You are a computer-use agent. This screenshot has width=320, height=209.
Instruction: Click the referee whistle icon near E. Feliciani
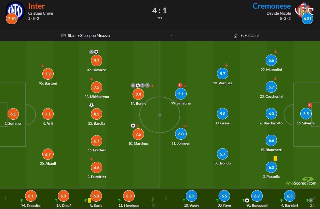236,36
